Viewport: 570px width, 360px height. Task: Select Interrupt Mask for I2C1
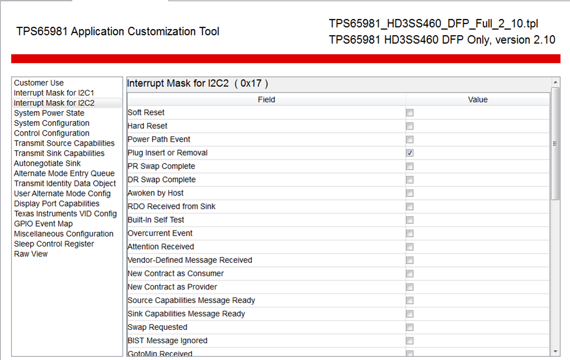click(x=54, y=93)
